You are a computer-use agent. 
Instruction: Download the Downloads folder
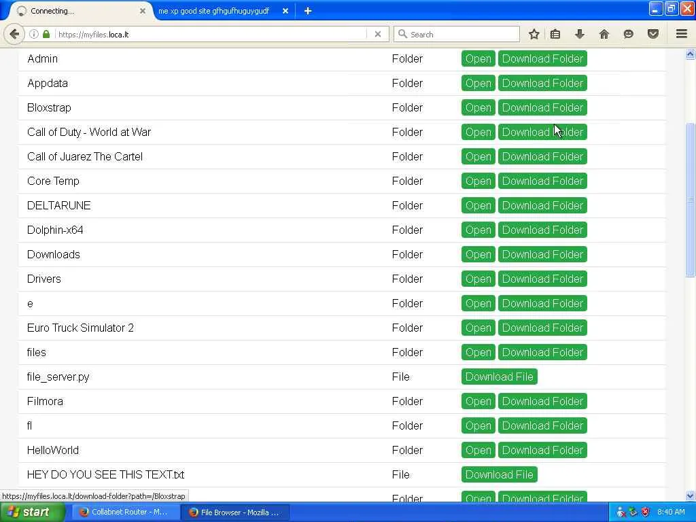(x=542, y=254)
